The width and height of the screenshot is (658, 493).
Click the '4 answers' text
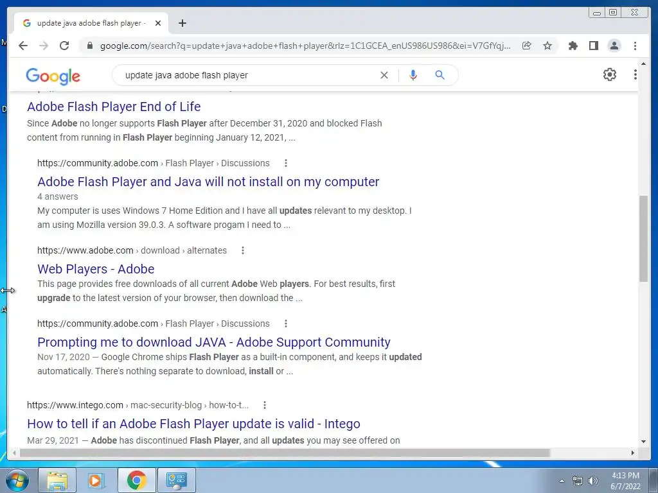click(57, 196)
